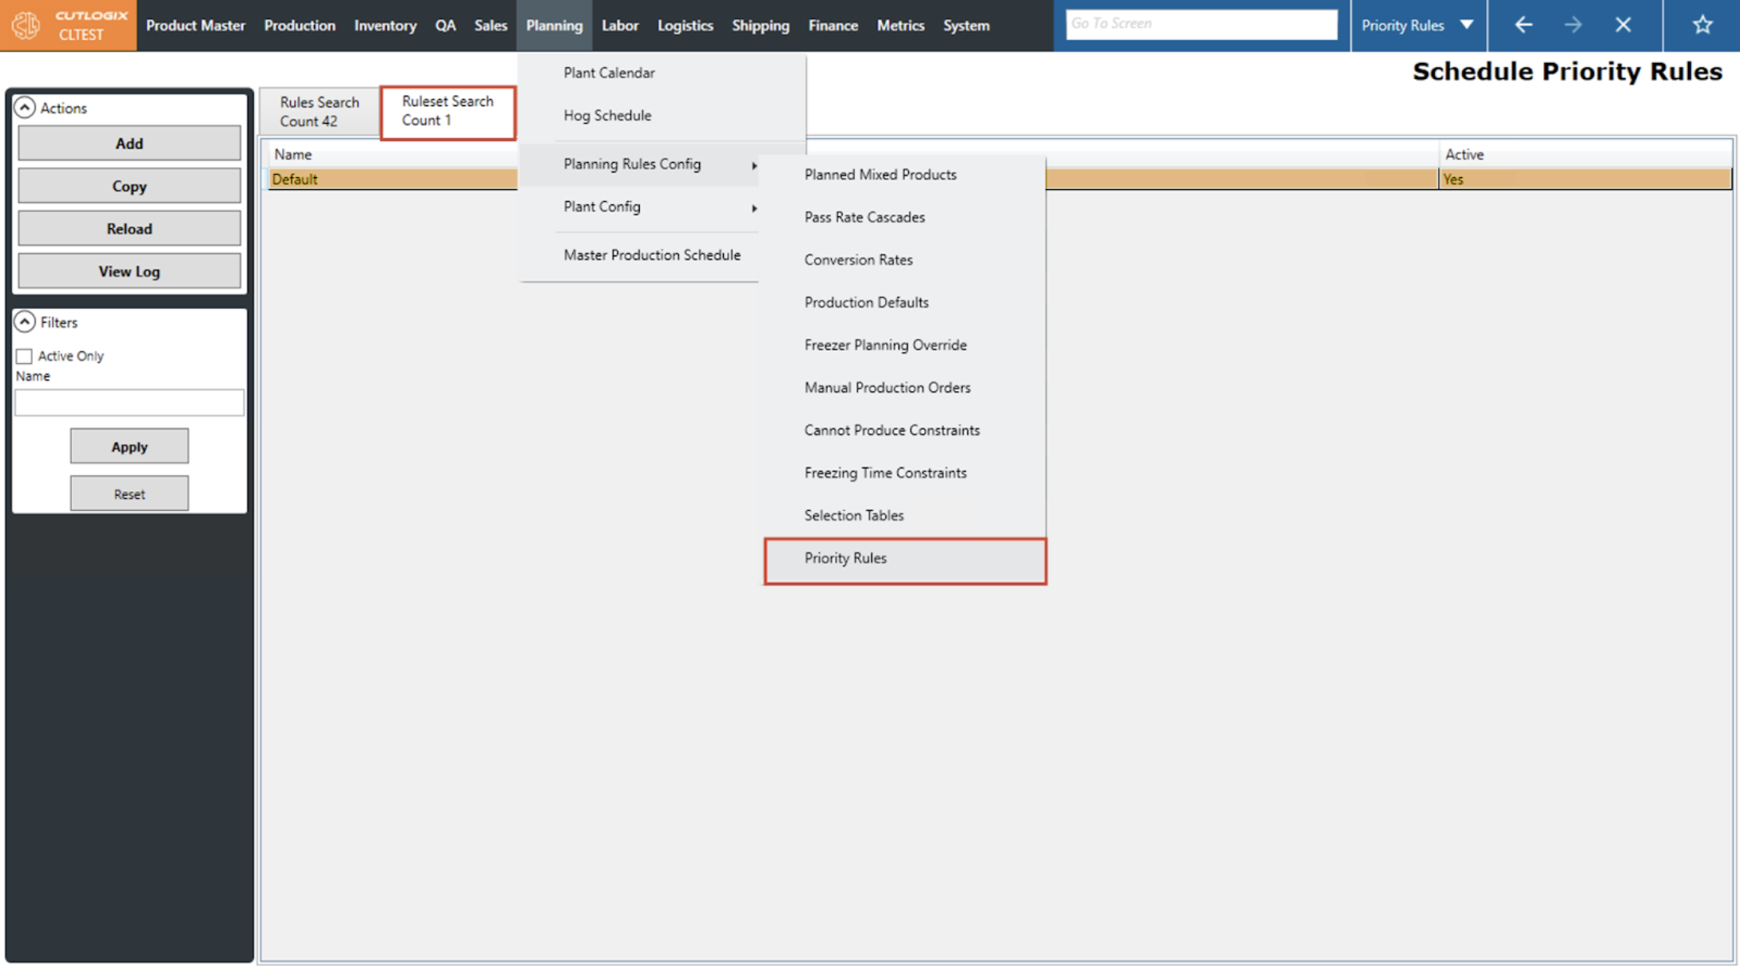The image size is (1740, 966).
Task: Focus the Name filter text field
Action: [x=129, y=402]
